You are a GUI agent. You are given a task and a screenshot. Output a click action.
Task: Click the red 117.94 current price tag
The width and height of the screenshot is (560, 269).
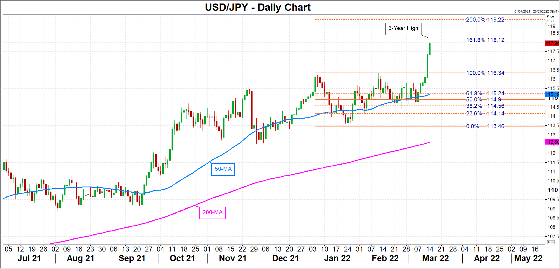tap(552, 43)
